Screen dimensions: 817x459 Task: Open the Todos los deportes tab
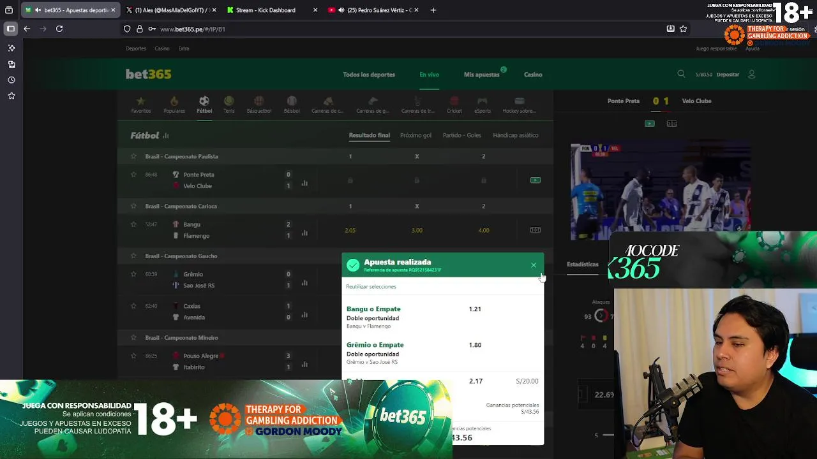tap(369, 75)
